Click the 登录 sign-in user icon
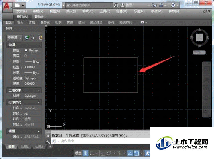Viewport: 214px width, 159px height. pyautogui.click(x=122, y=6)
